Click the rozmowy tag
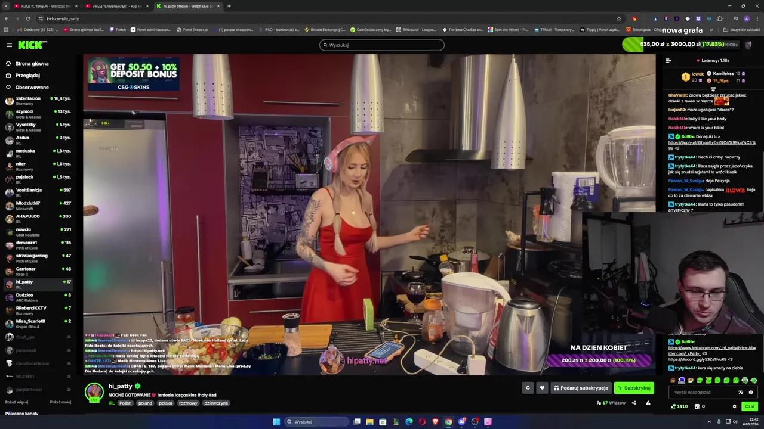The width and height of the screenshot is (764, 429). [188, 403]
